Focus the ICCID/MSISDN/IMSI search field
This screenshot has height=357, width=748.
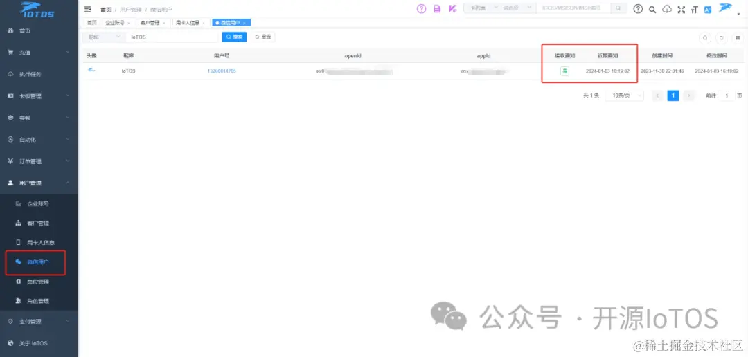(x=574, y=8)
